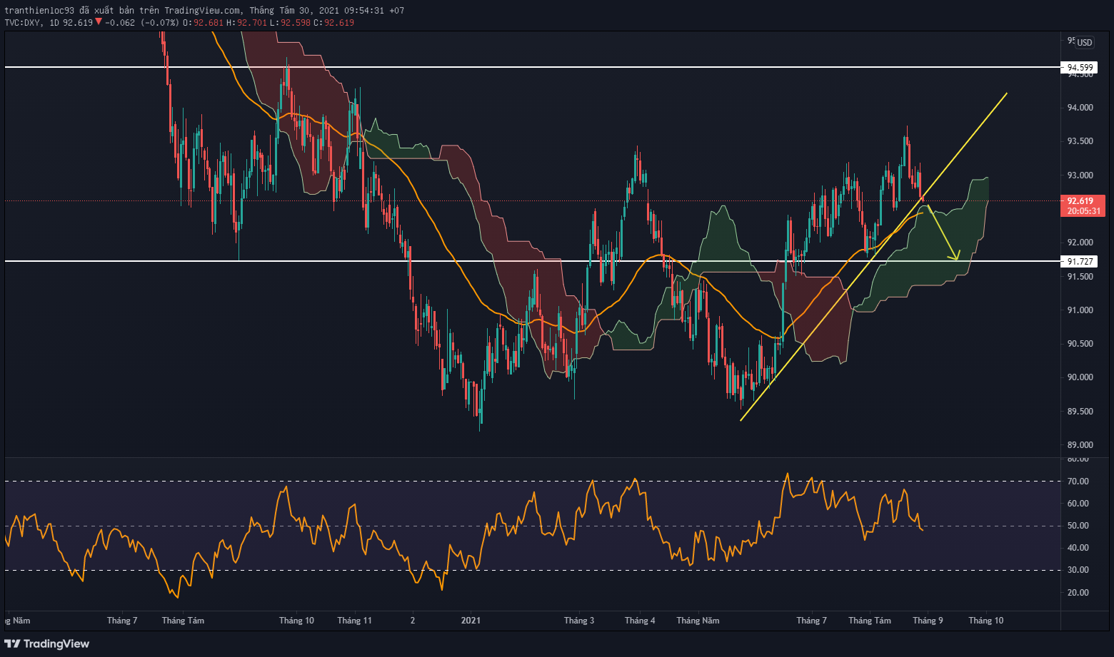Click the TVC:DXY symbol text
The image size is (1114, 657).
coord(24,23)
